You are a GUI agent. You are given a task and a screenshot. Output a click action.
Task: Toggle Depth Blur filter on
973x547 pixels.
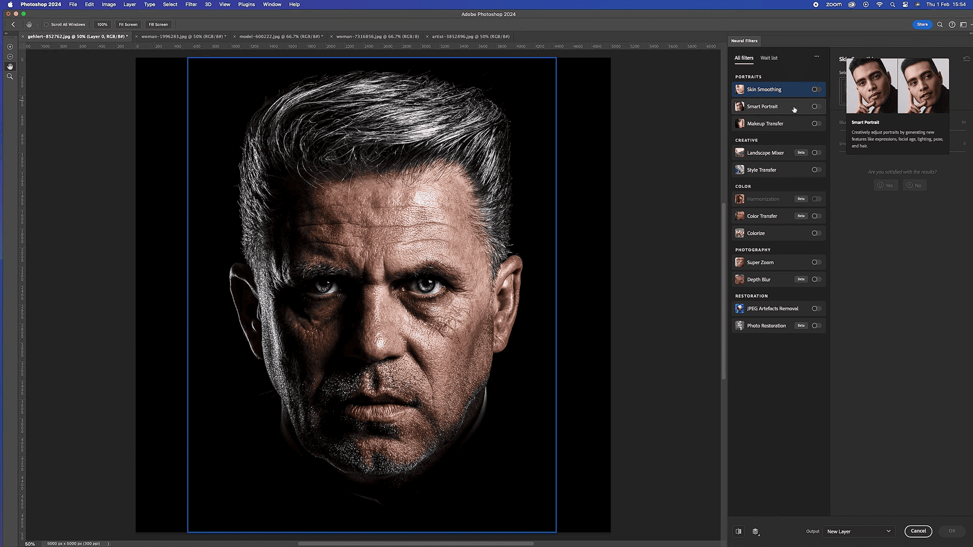pyautogui.click(x=816, y=280)
